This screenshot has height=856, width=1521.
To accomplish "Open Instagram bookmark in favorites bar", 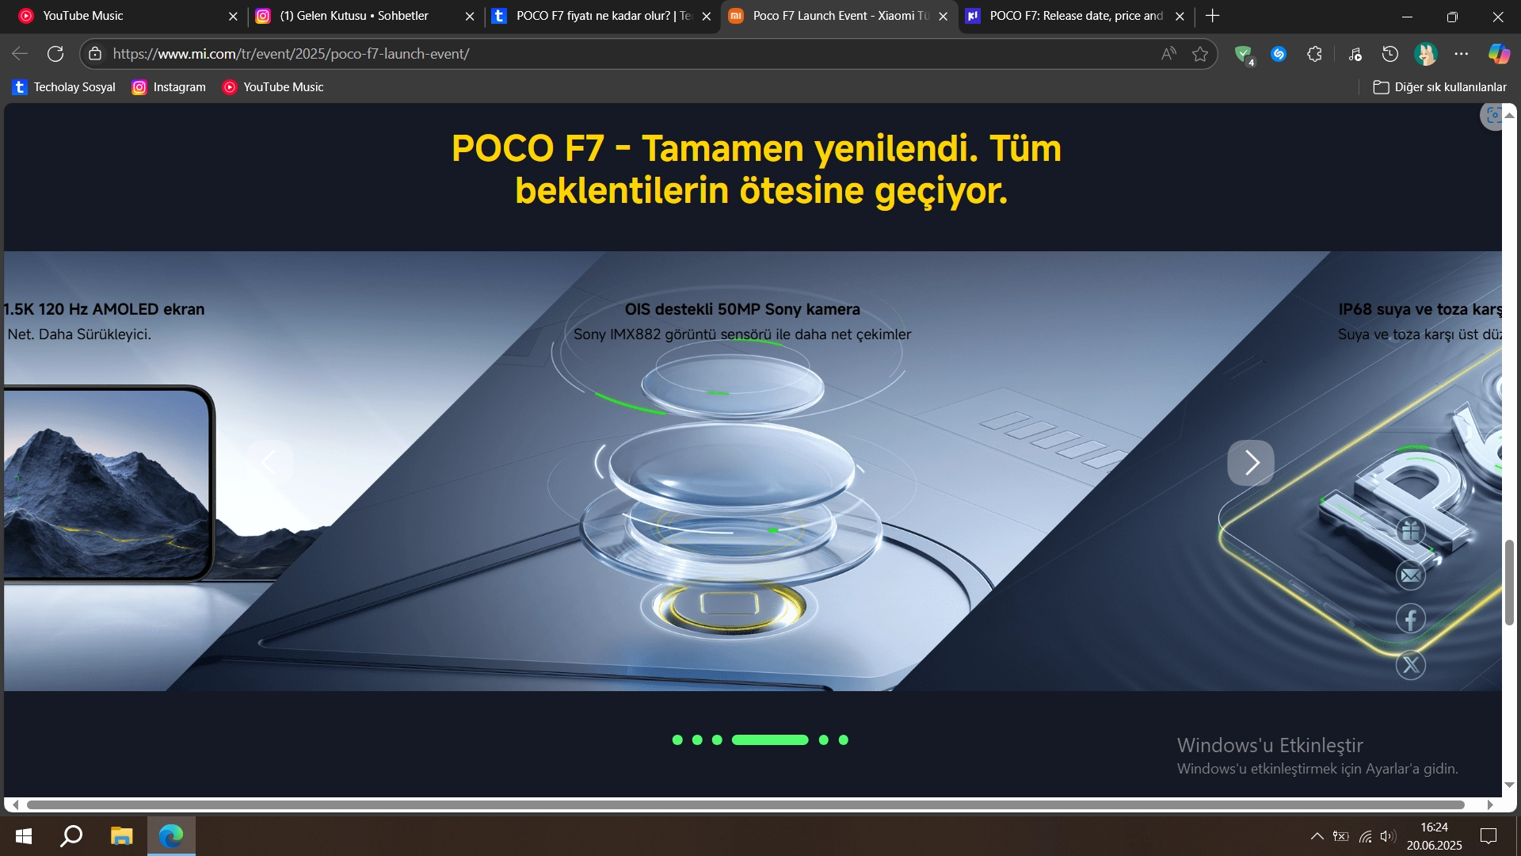I will (x=169, y=87).
